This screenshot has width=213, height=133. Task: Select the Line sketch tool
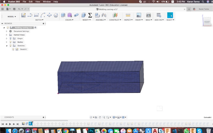pos(30,15)
